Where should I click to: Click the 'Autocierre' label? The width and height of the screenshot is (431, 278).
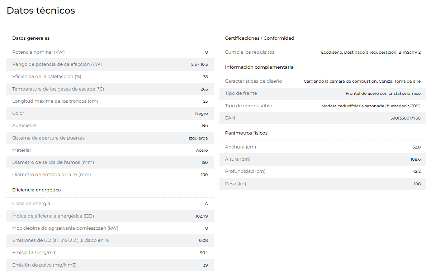[24, 126]
